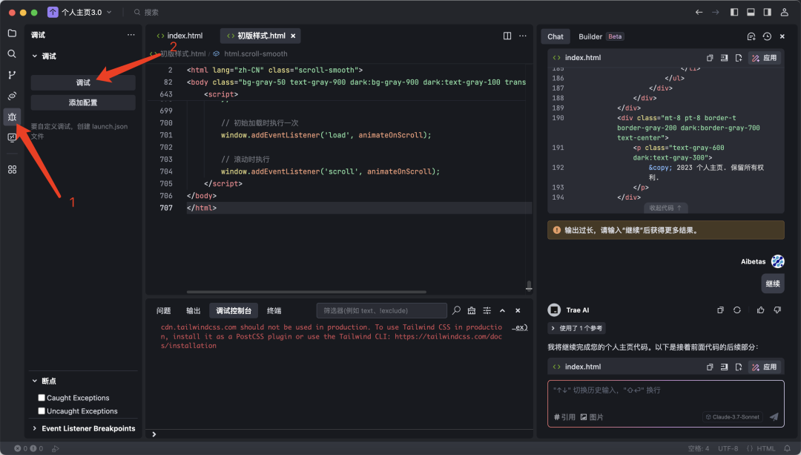
Task: Switch to the 终端 tab
Action: coord(274,311)
